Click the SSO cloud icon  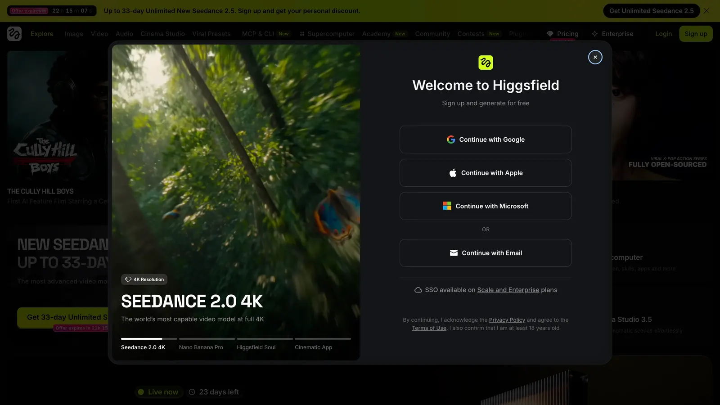(418, 290)
